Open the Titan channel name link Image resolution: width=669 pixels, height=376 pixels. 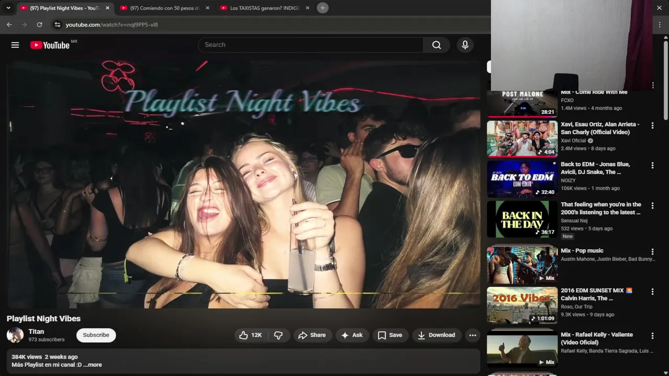click(x=36, y=332)
